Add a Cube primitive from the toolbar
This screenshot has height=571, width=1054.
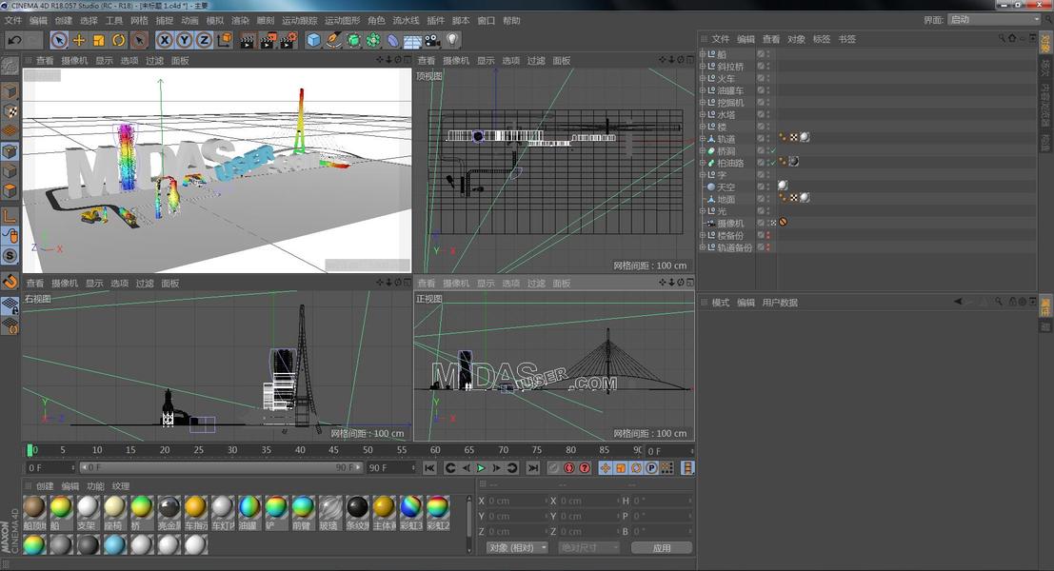tap(313, 40)
